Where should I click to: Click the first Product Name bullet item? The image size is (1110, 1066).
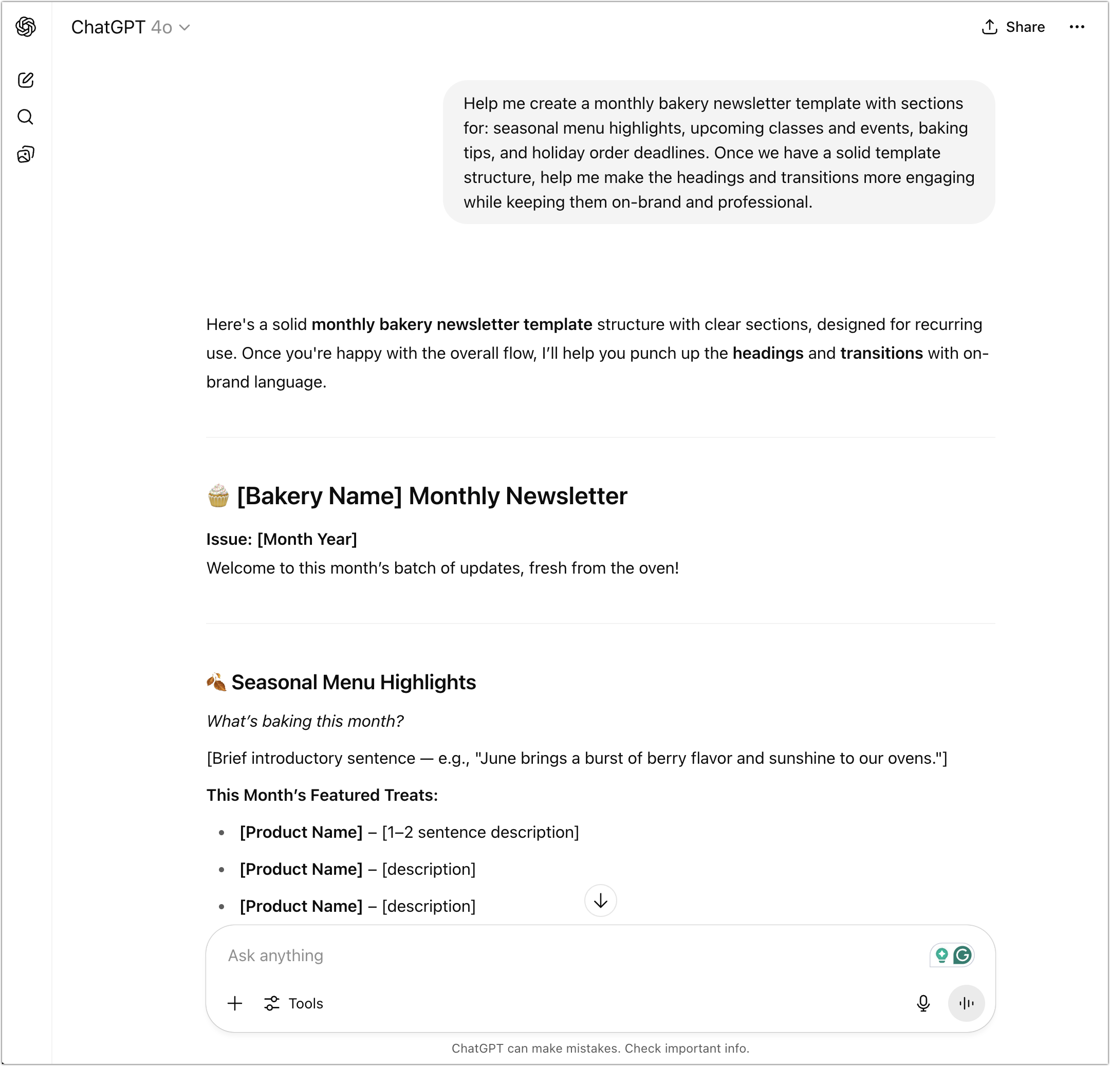[x=409, y=832]
